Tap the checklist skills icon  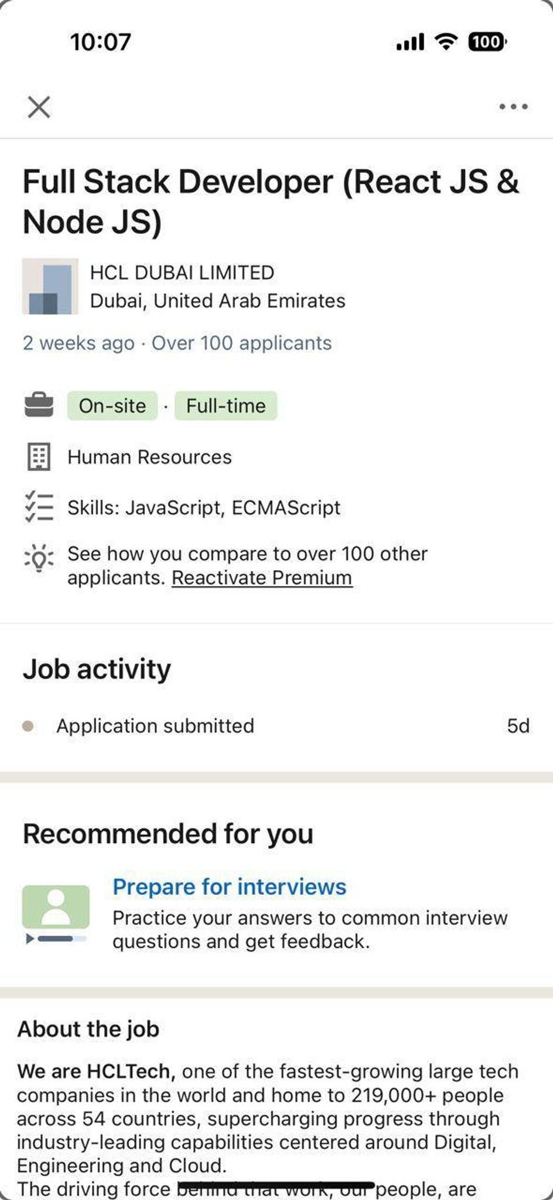[39, 507]
